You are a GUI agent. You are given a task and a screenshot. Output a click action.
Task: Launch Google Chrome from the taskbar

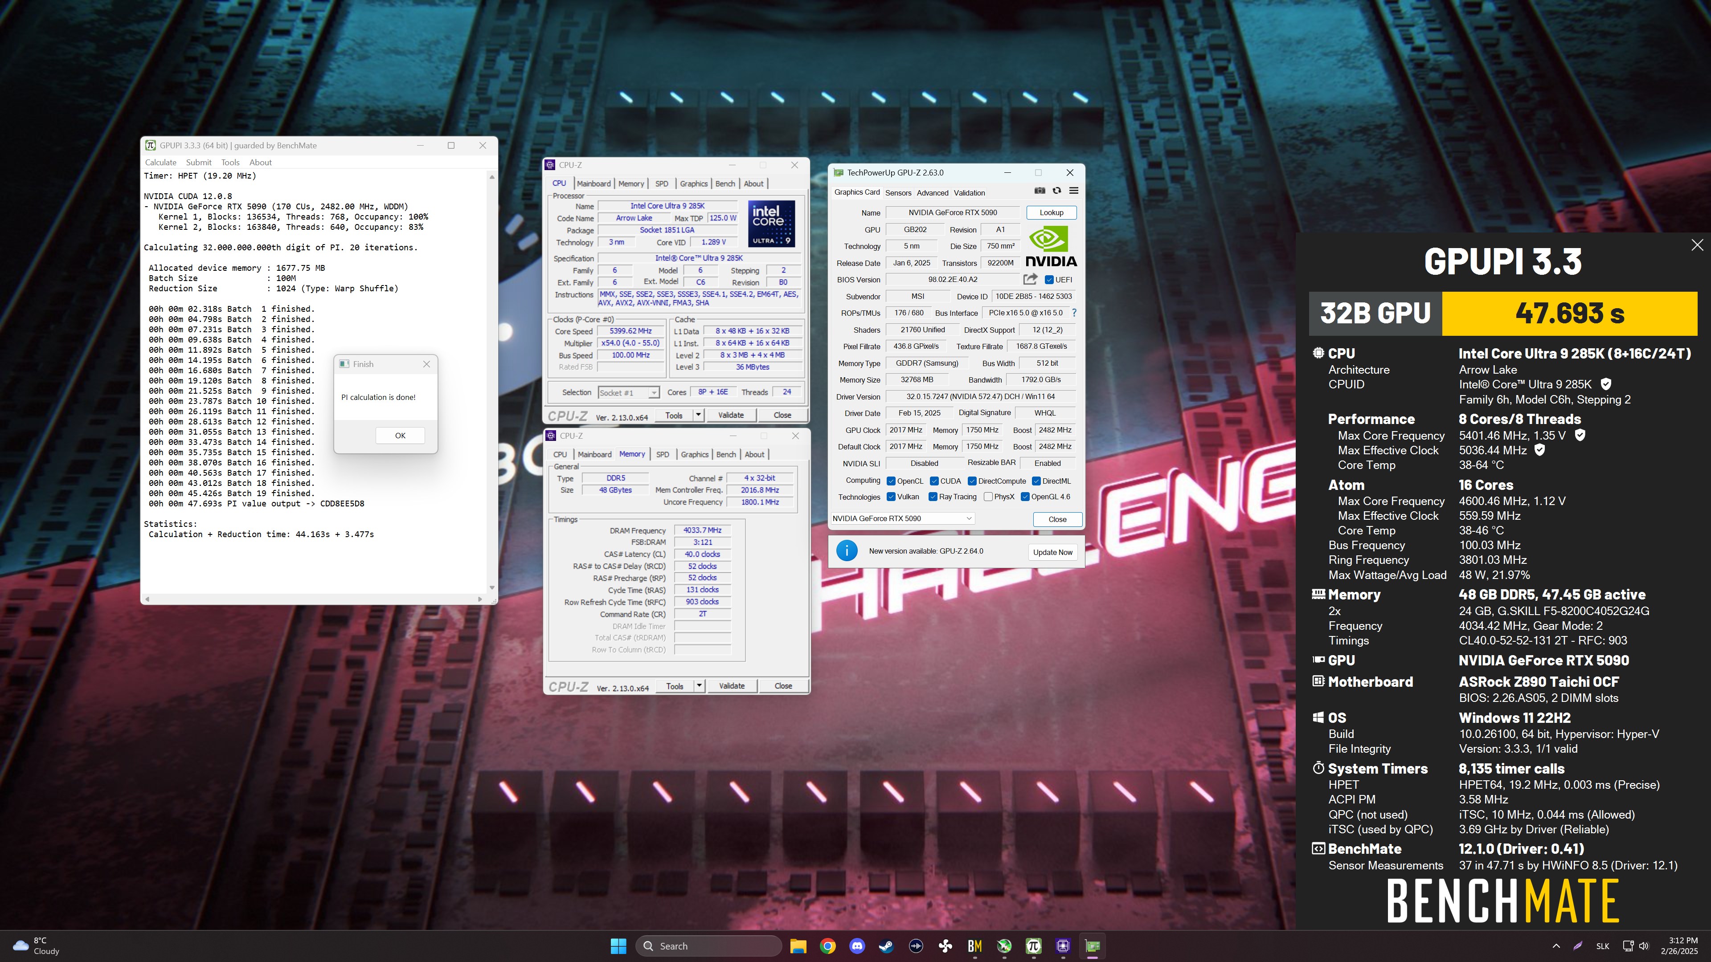[827, 946]
